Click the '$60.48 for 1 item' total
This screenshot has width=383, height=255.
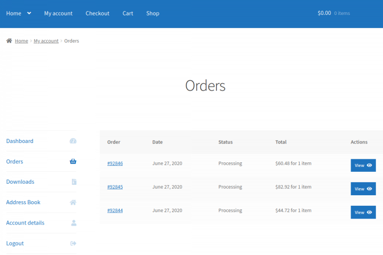coord(293,163)
